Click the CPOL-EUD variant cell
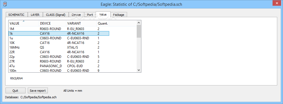 (75, 66)
